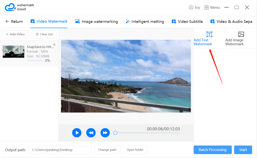This screenshot has width=257, height=158.
Task: Click the watermark cloud logo
Action: click(19, 7)
